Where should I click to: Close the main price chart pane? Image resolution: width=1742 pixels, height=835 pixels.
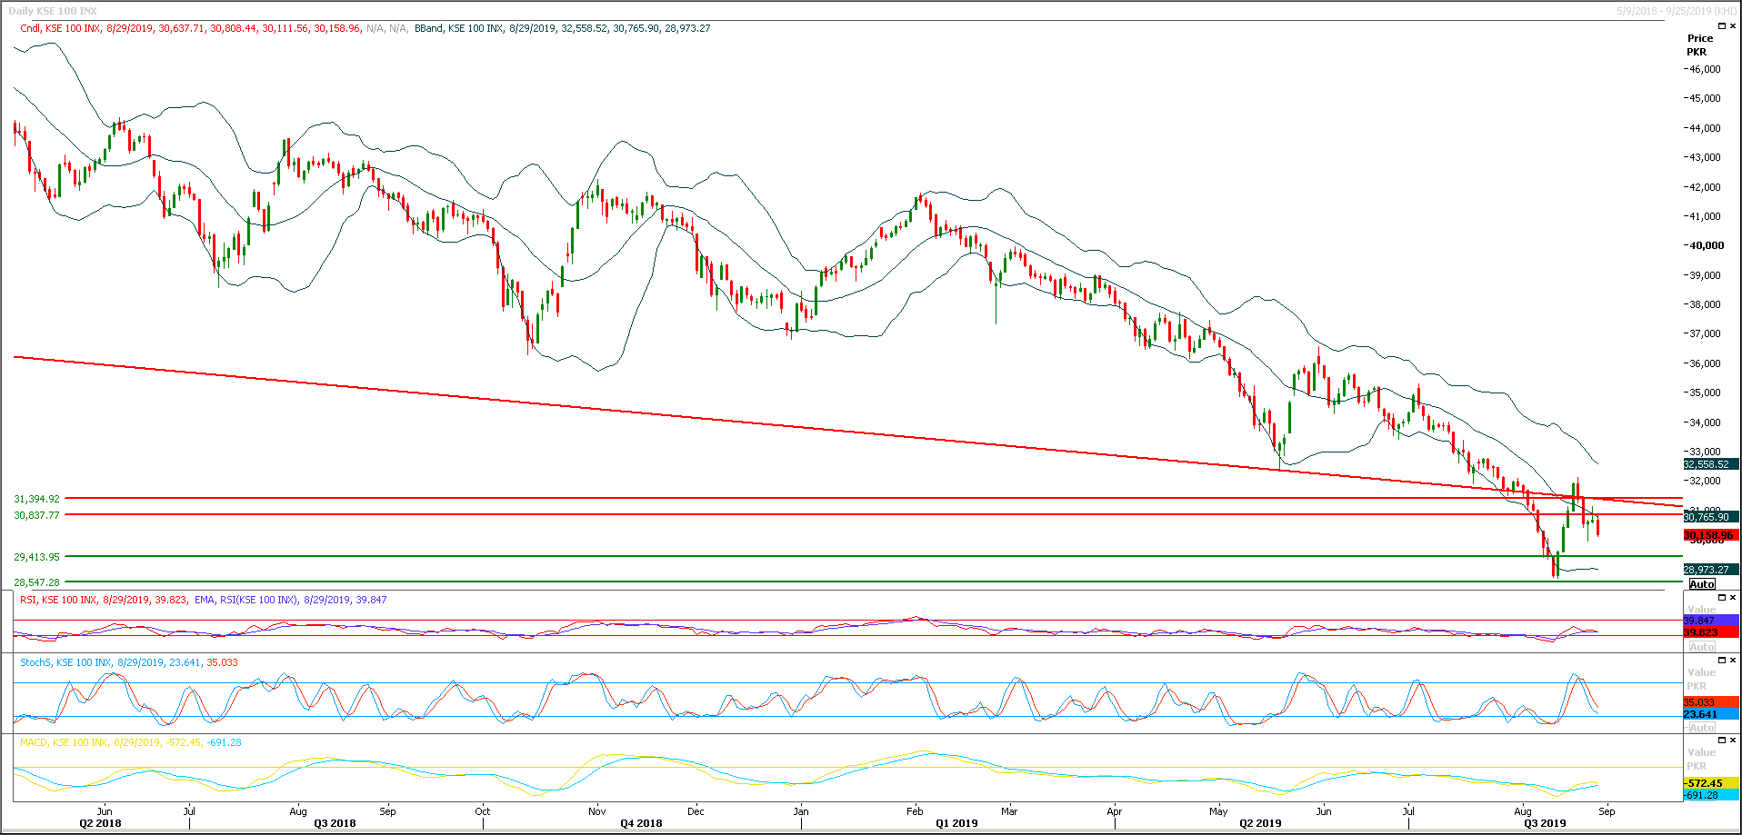click(x=1733, y=25)
